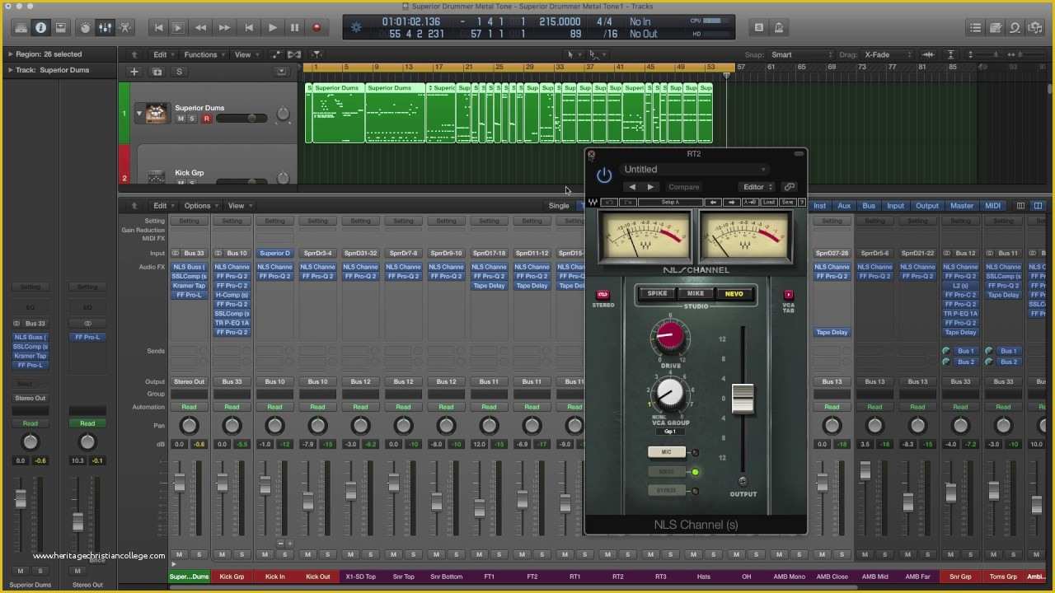The width and height of the screenshot is (1055, 593).
Task: Open the Note Pads icon
Action: [x=996, y=27]
